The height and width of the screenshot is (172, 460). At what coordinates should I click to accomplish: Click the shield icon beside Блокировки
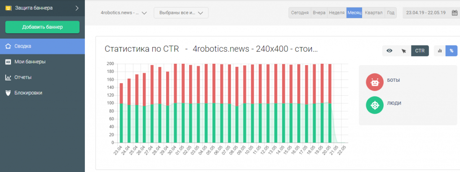pos(8,93)
